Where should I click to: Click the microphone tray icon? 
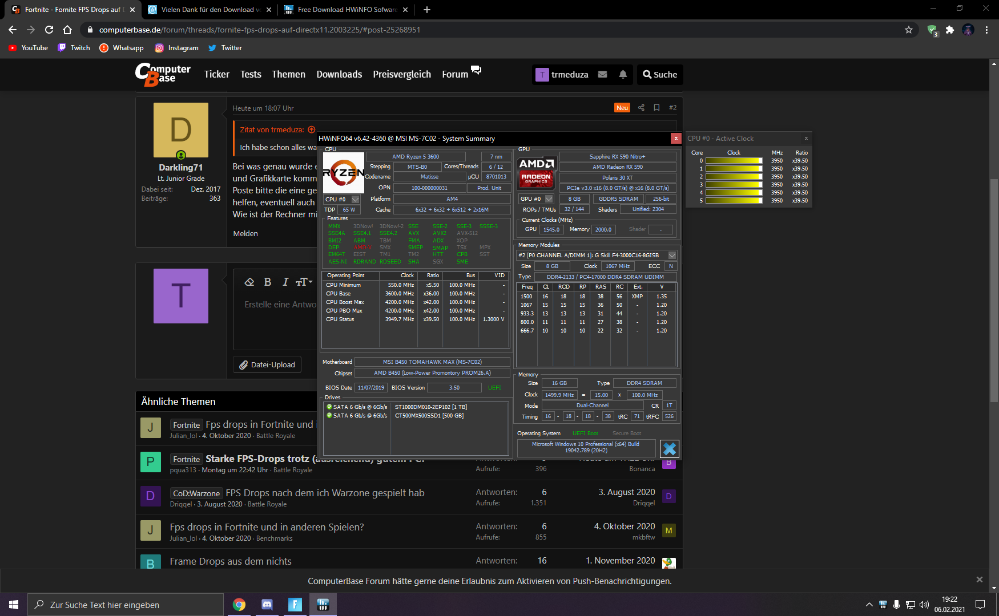(x=896, y=605)
